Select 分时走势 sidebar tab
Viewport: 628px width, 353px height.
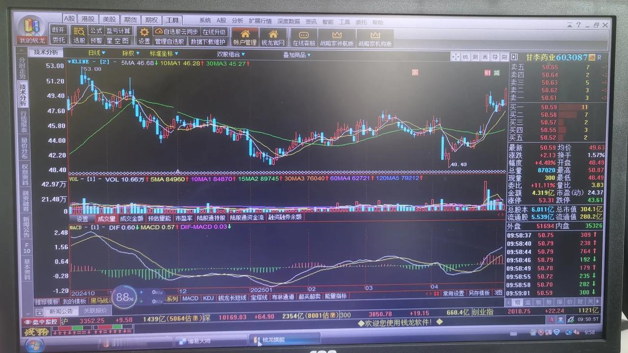click(23, 68)
